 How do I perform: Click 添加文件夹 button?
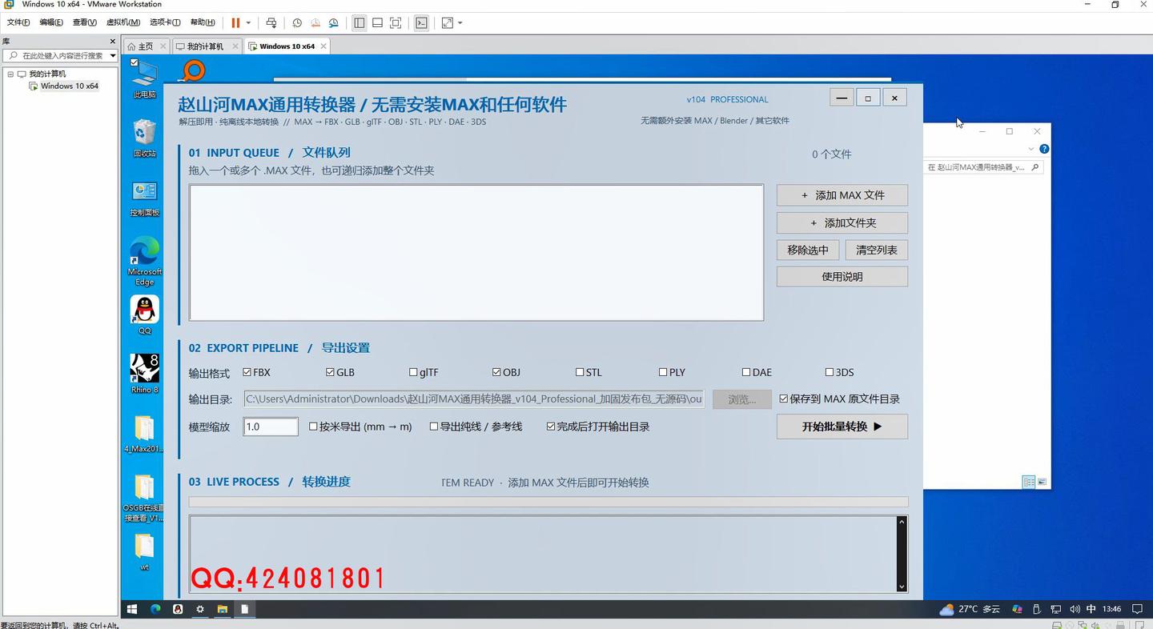[x=842, y=222]
